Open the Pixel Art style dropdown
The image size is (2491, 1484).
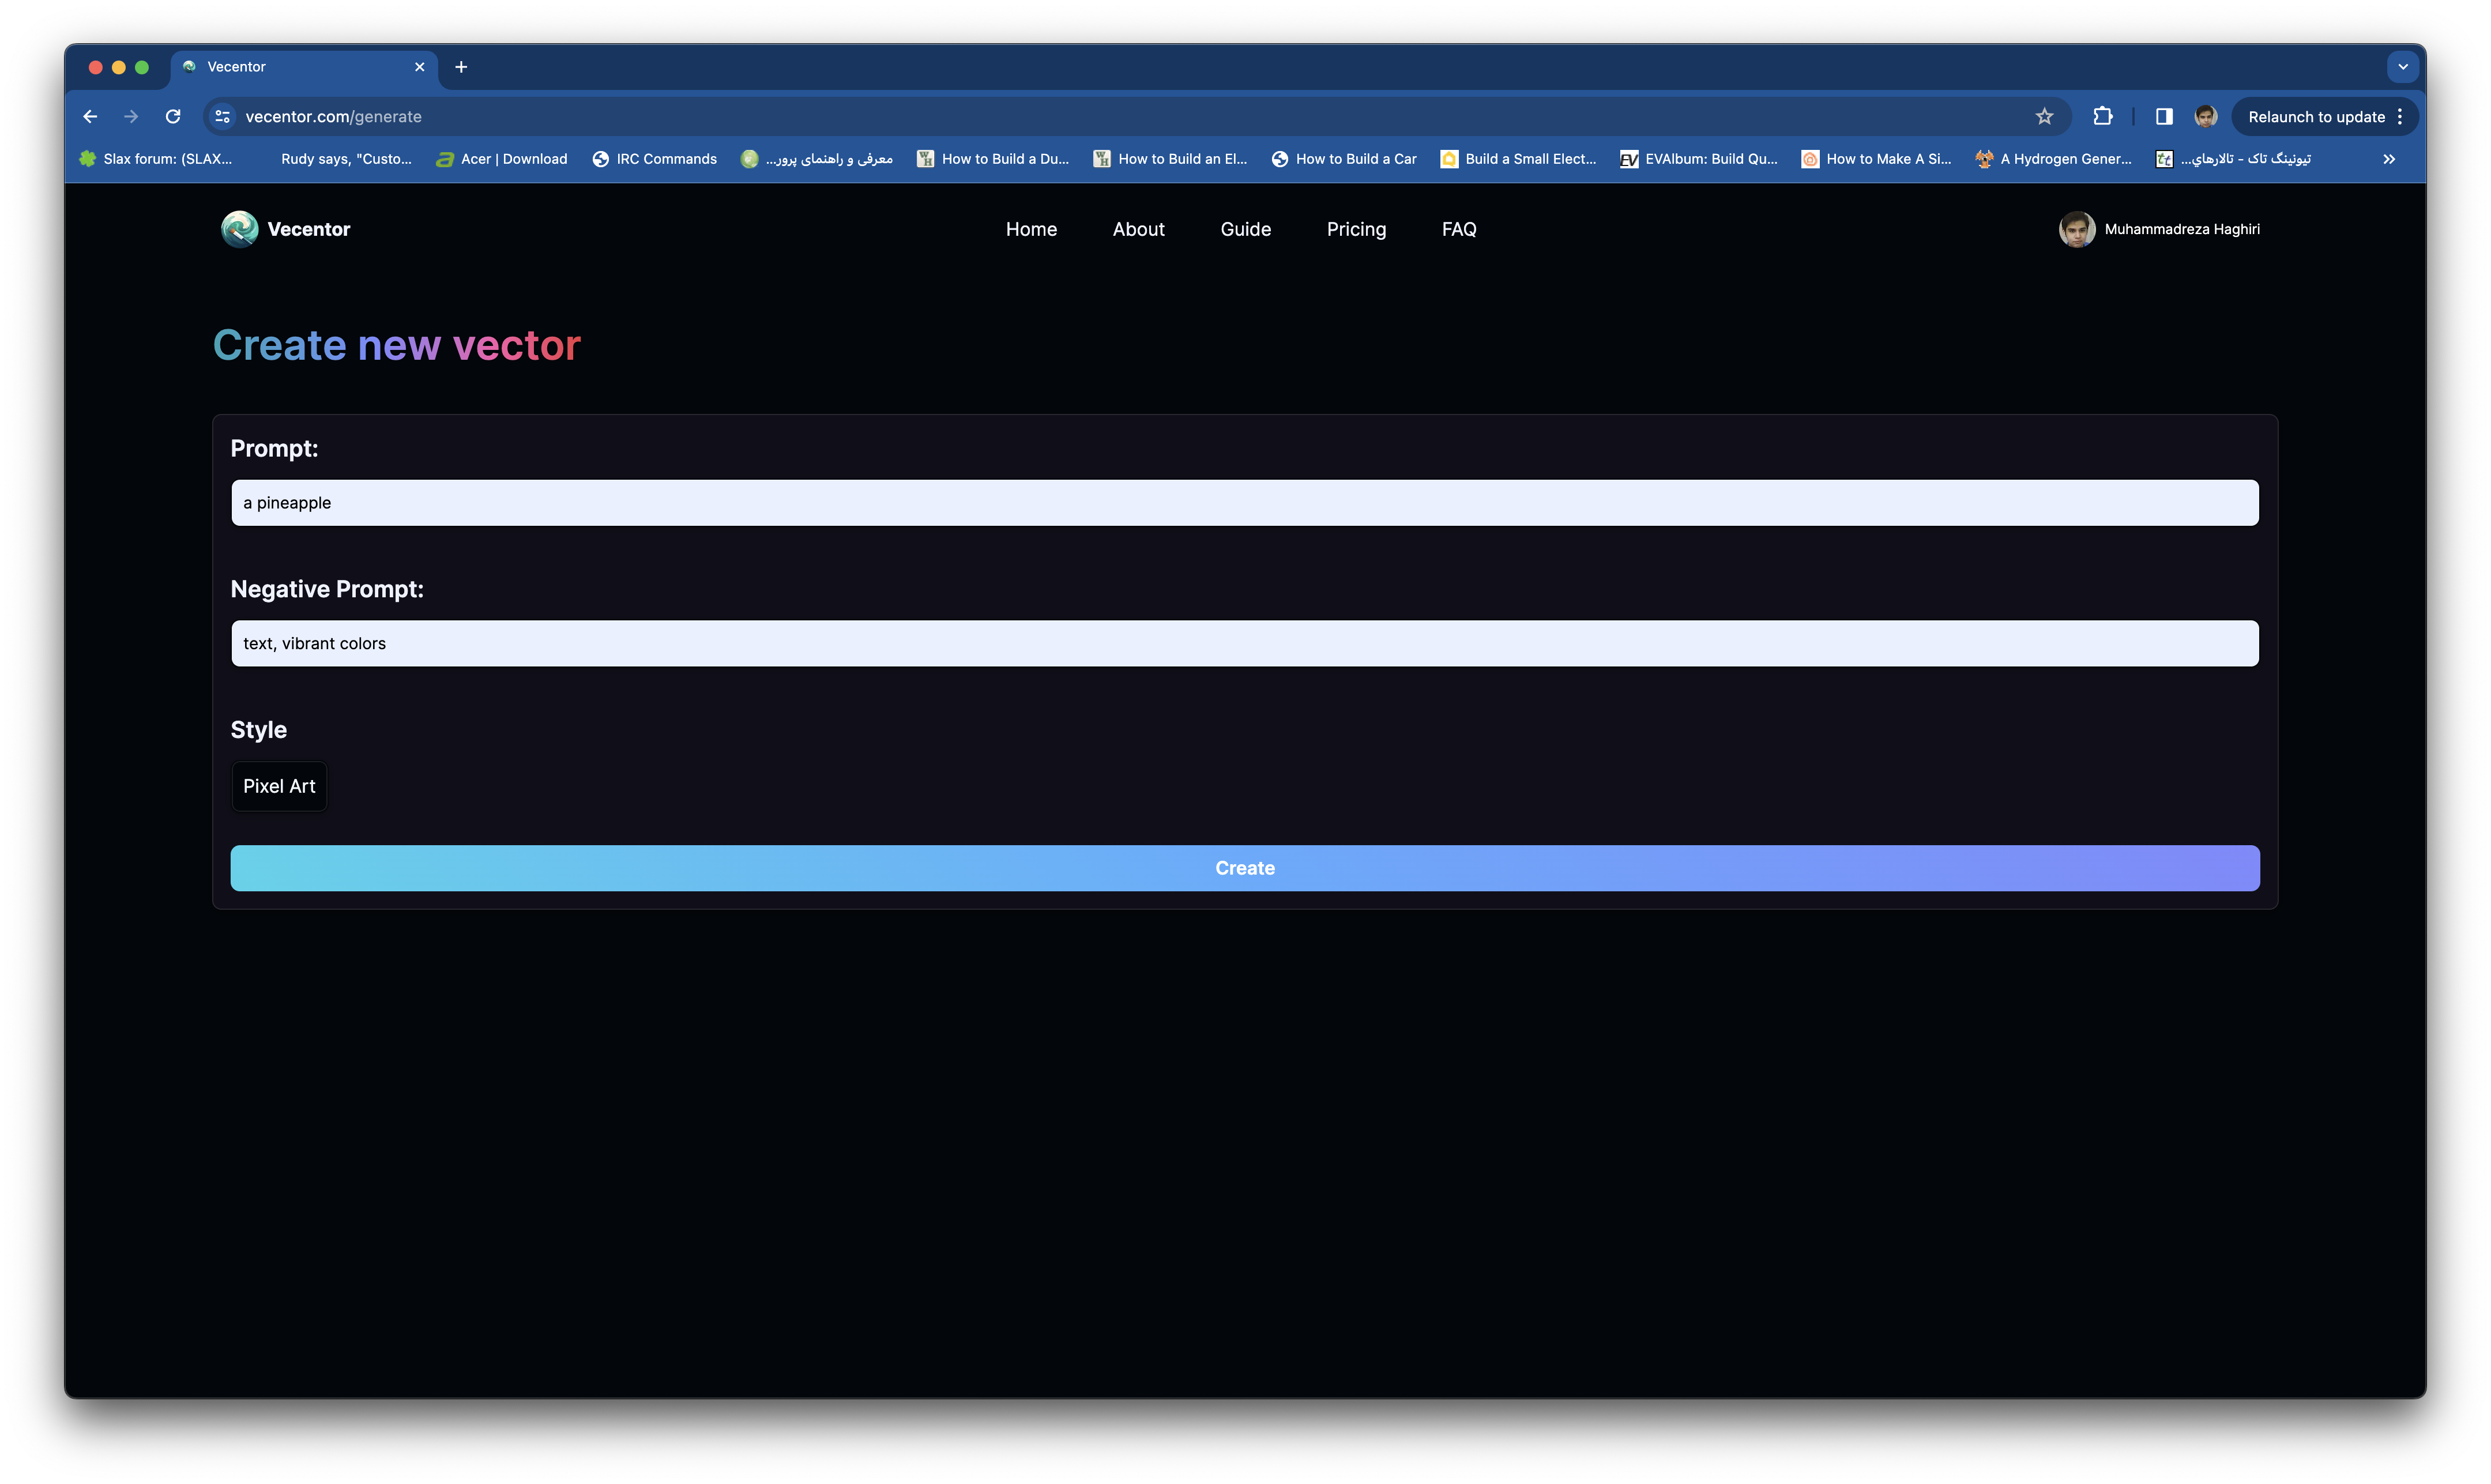tap(279, 786)
